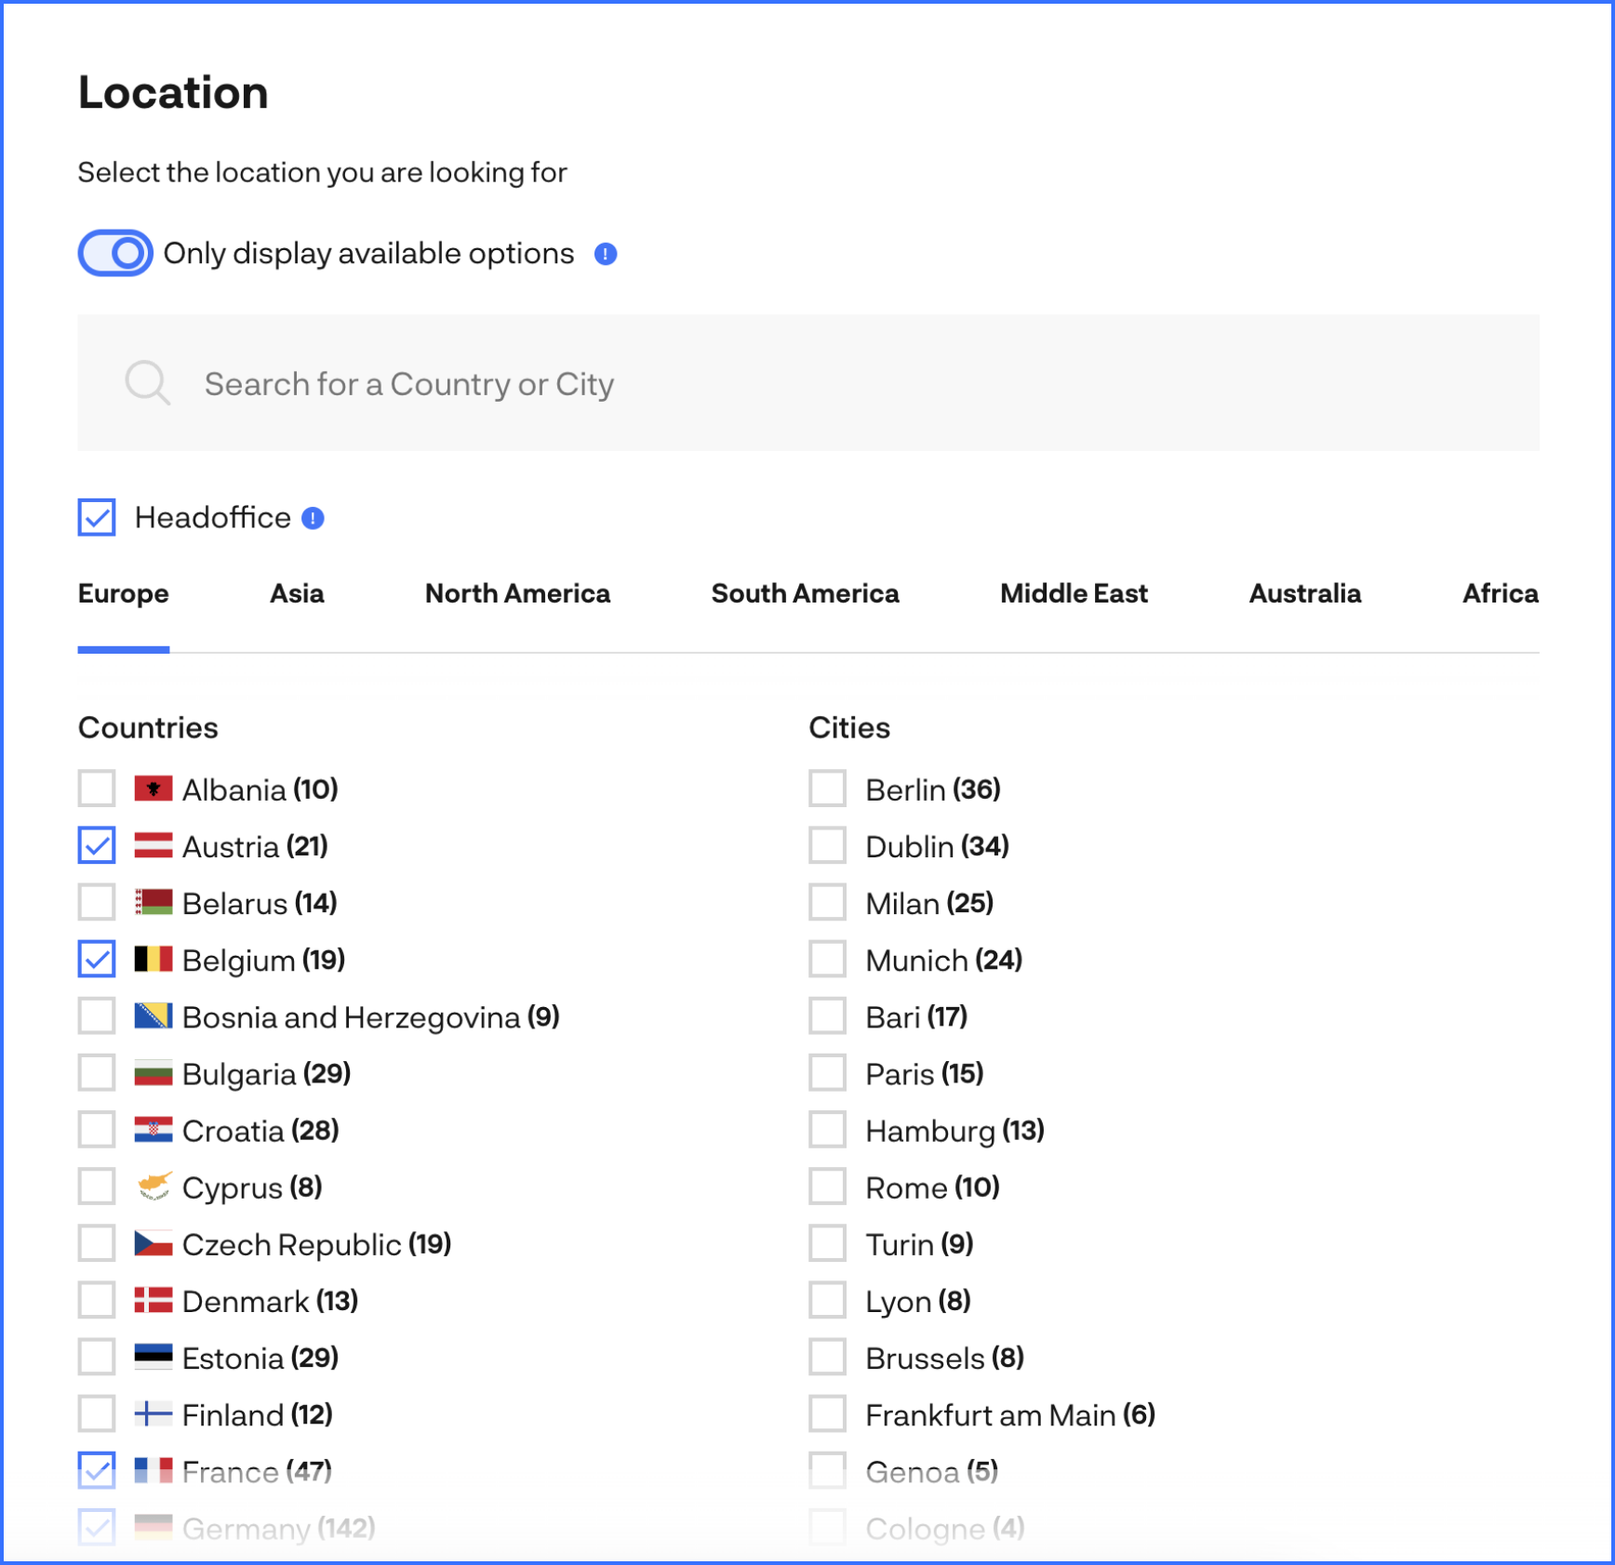Uncheck the Headoffice checkbox

97,518
